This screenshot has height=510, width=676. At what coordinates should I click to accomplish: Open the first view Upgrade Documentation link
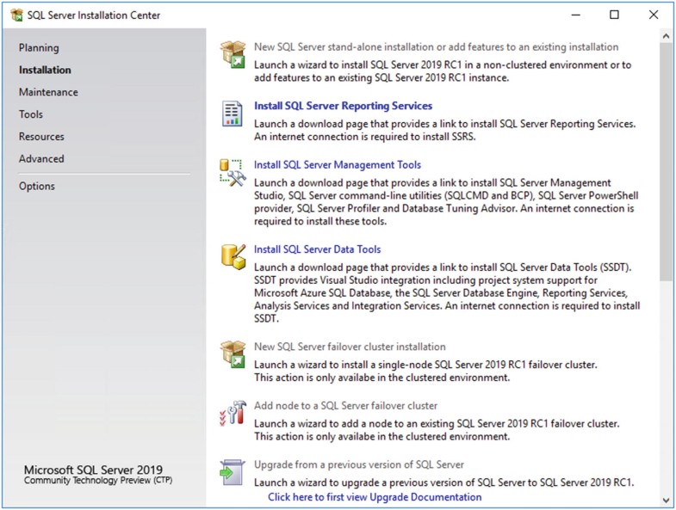coord(375,497)
